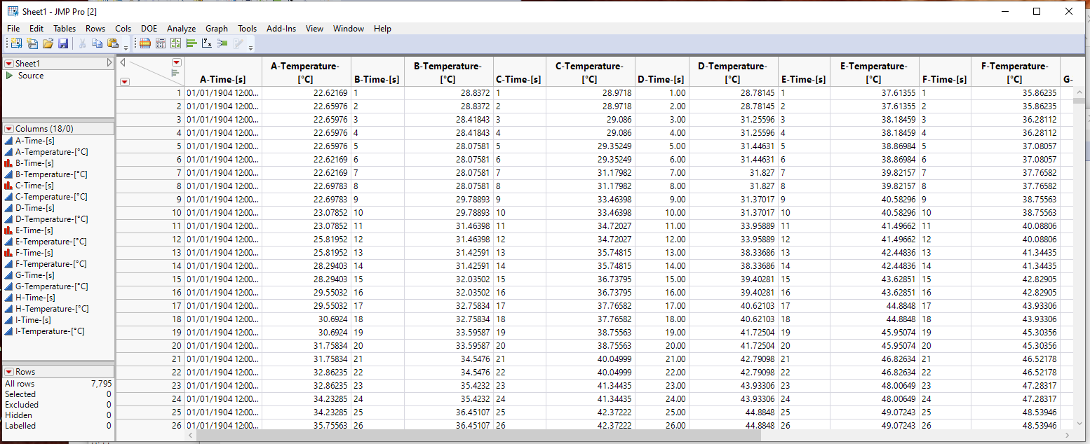Open the Analyze menu
This screenshot has height=444, width=1090.
[181, 29]
